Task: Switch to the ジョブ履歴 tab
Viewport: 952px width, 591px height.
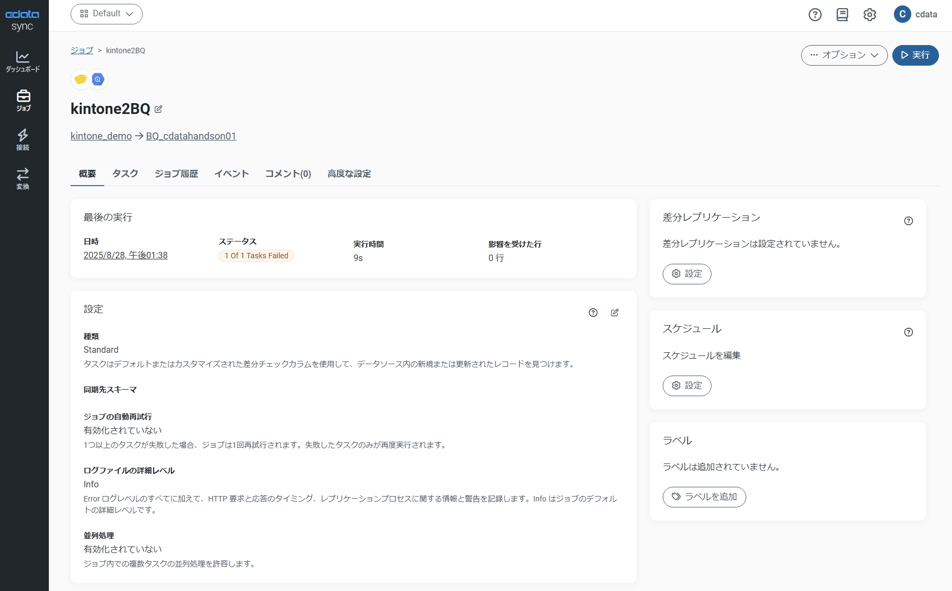Action: click(x=176, y=174)
